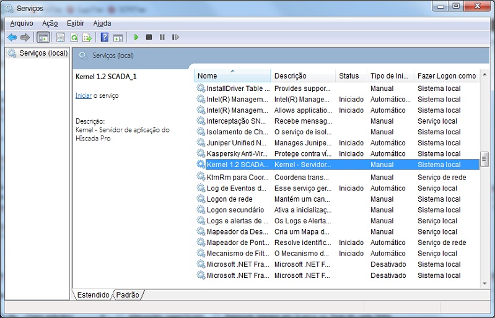Viewport: 495px width, 318px height.
Task: Stop the service with the square icon
Action: [x=149, y=37]
